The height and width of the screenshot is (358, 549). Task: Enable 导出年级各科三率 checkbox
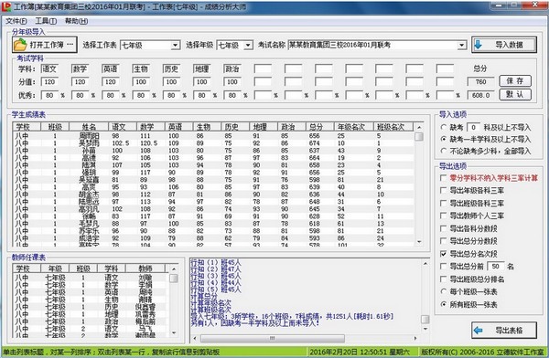[443, 190]
